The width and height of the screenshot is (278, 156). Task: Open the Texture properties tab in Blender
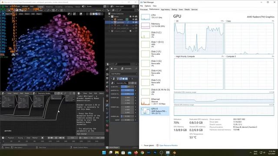[x=107, y=130]
